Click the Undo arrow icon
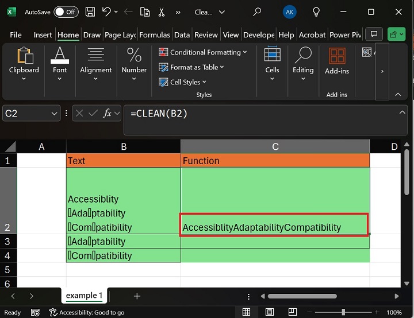414x318 pixels. click(x=106, y=11)
